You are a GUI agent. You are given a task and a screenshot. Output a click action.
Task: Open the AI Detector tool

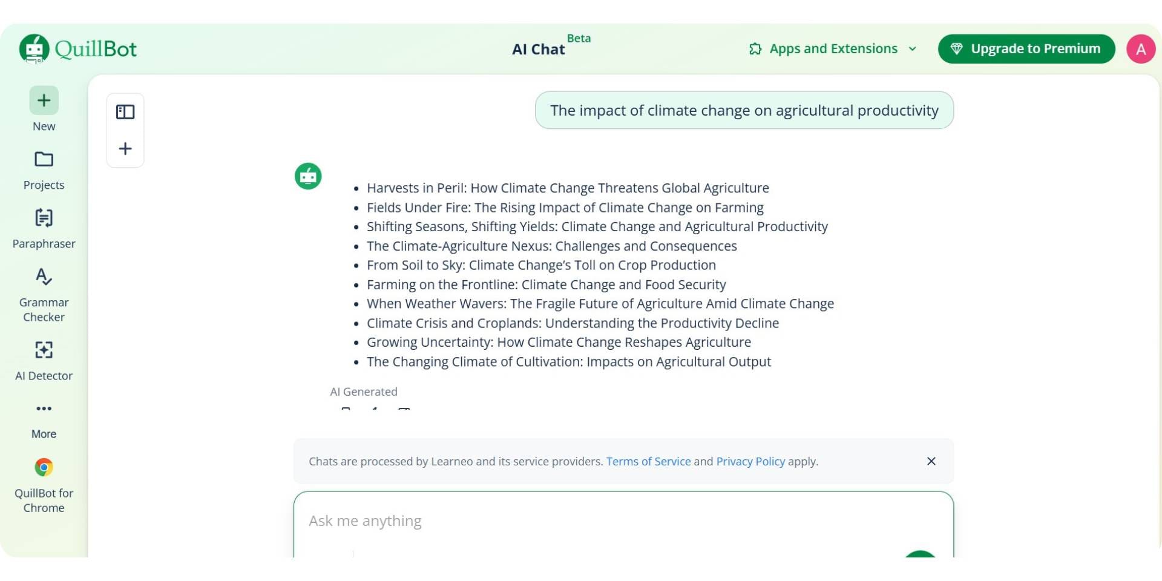click(44, 350)
